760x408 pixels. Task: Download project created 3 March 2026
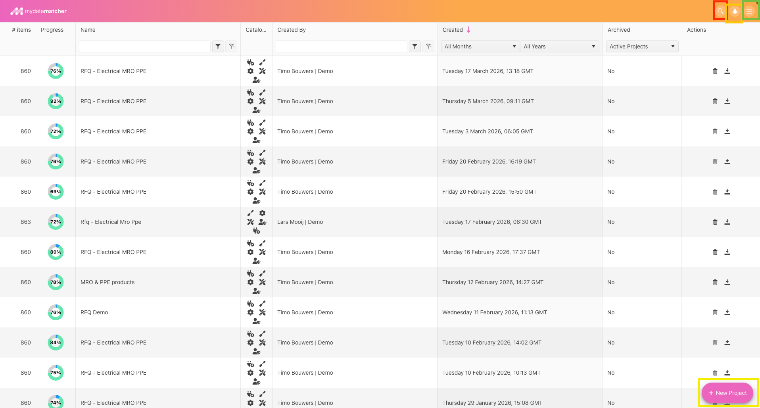(x=727, y=131)
